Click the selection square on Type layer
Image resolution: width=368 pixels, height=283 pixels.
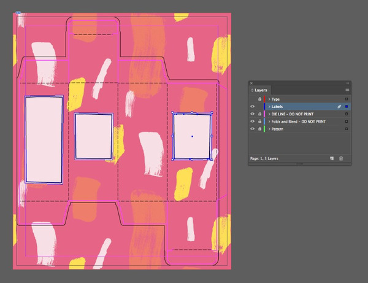point(347,99)
